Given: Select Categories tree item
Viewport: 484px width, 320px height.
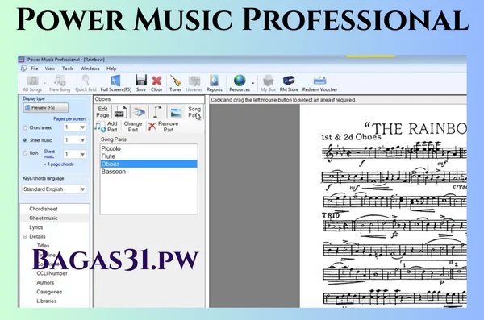Looking at the screenshot, I should (x=49, y=292).
